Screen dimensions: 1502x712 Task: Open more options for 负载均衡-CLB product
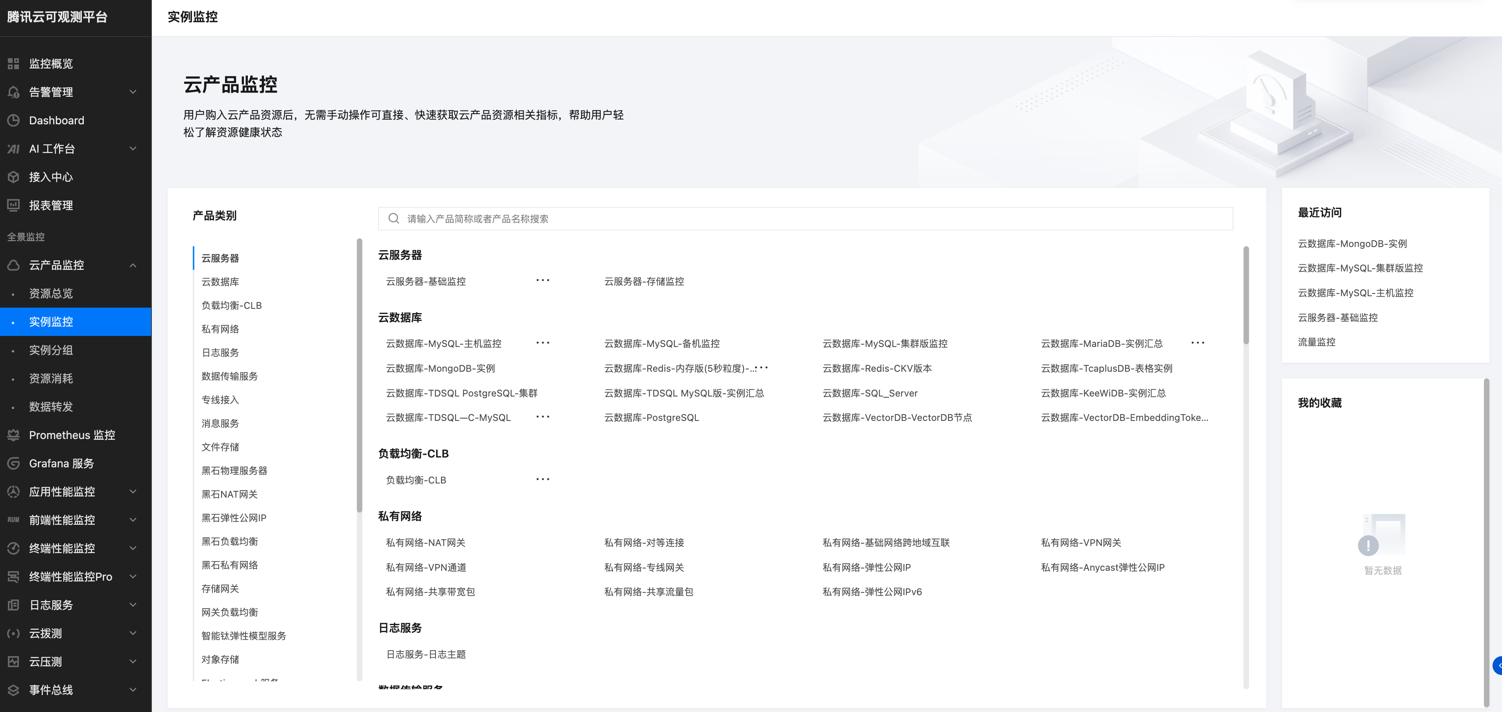click(x=543, y=480)
